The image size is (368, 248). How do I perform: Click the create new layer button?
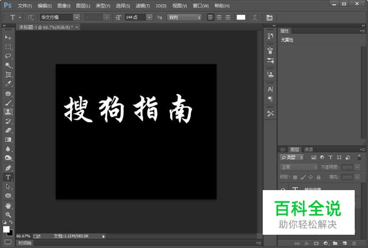click(345, 243)
